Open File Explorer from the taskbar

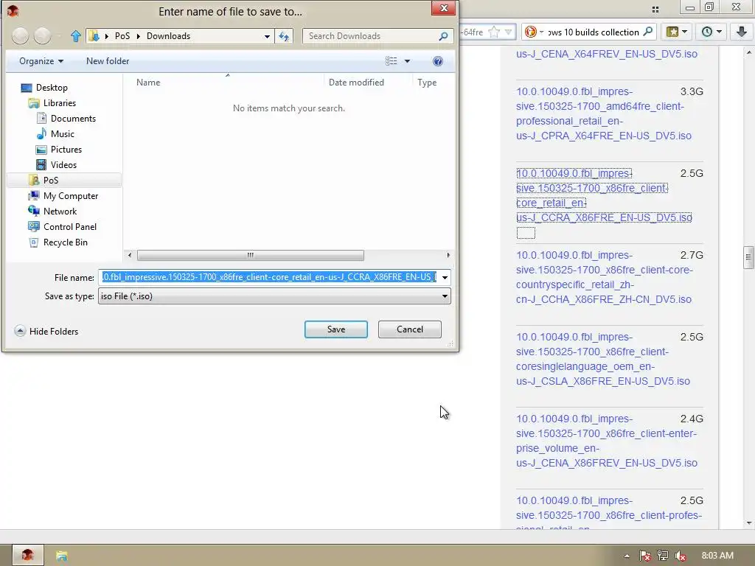pos(61,556)
